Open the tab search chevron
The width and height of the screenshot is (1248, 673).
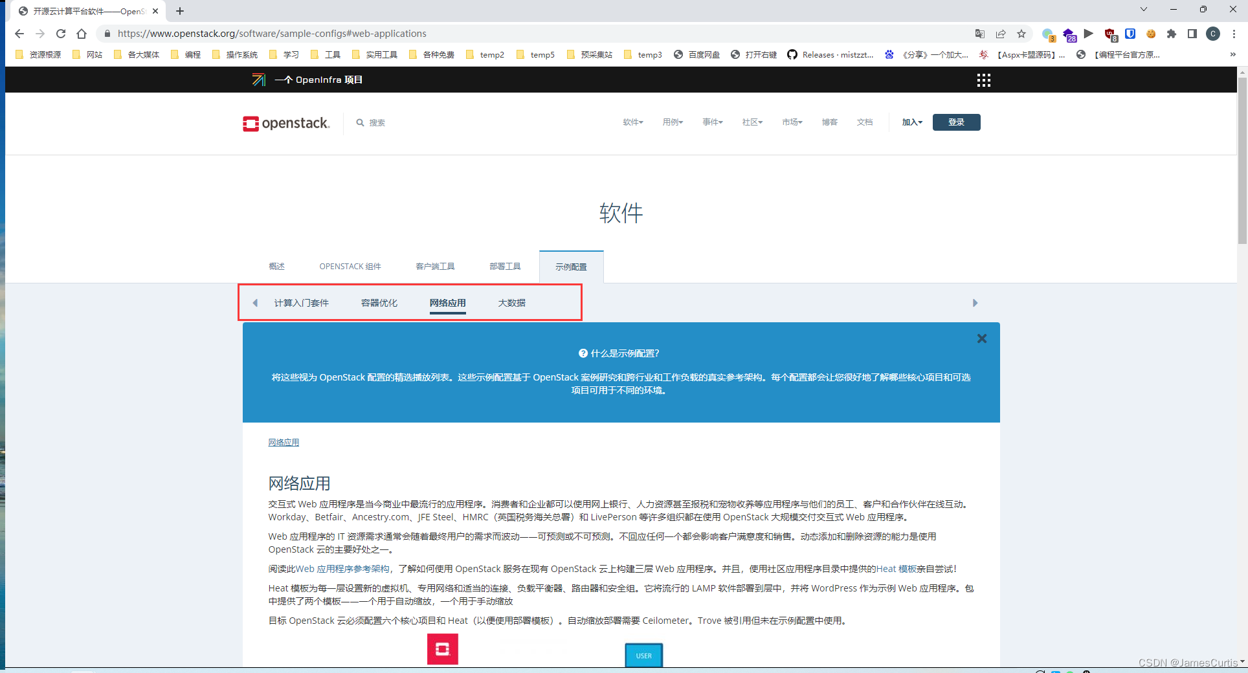[x=1144, y=10]
